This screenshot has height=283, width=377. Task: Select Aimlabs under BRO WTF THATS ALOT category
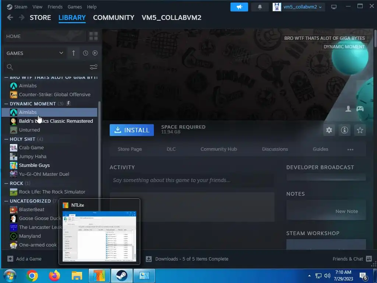tap(49, 85)
